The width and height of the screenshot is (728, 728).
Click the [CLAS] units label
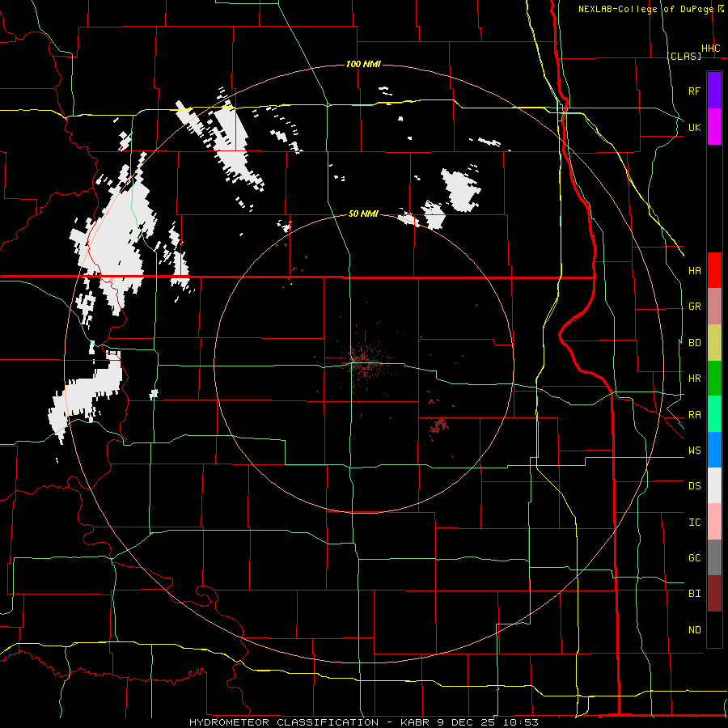[684, 56]
